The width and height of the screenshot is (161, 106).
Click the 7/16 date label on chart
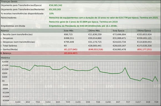pos(98,102)
